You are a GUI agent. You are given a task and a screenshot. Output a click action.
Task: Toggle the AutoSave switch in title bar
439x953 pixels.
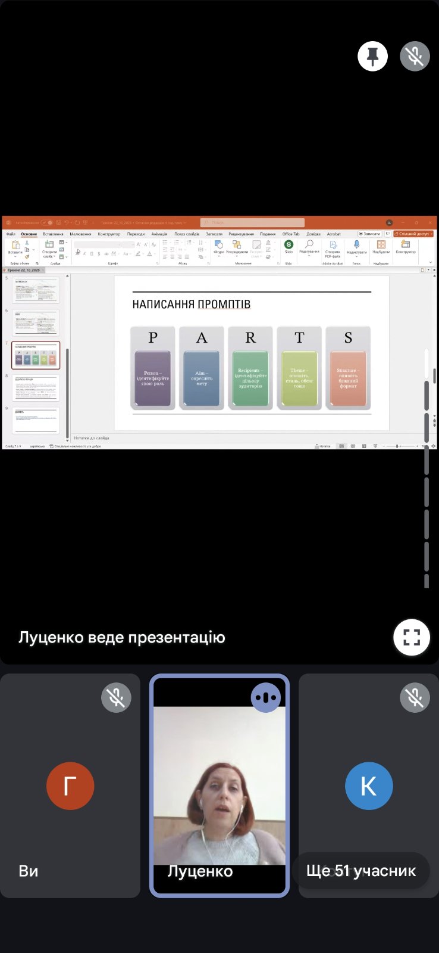point(45,223)
